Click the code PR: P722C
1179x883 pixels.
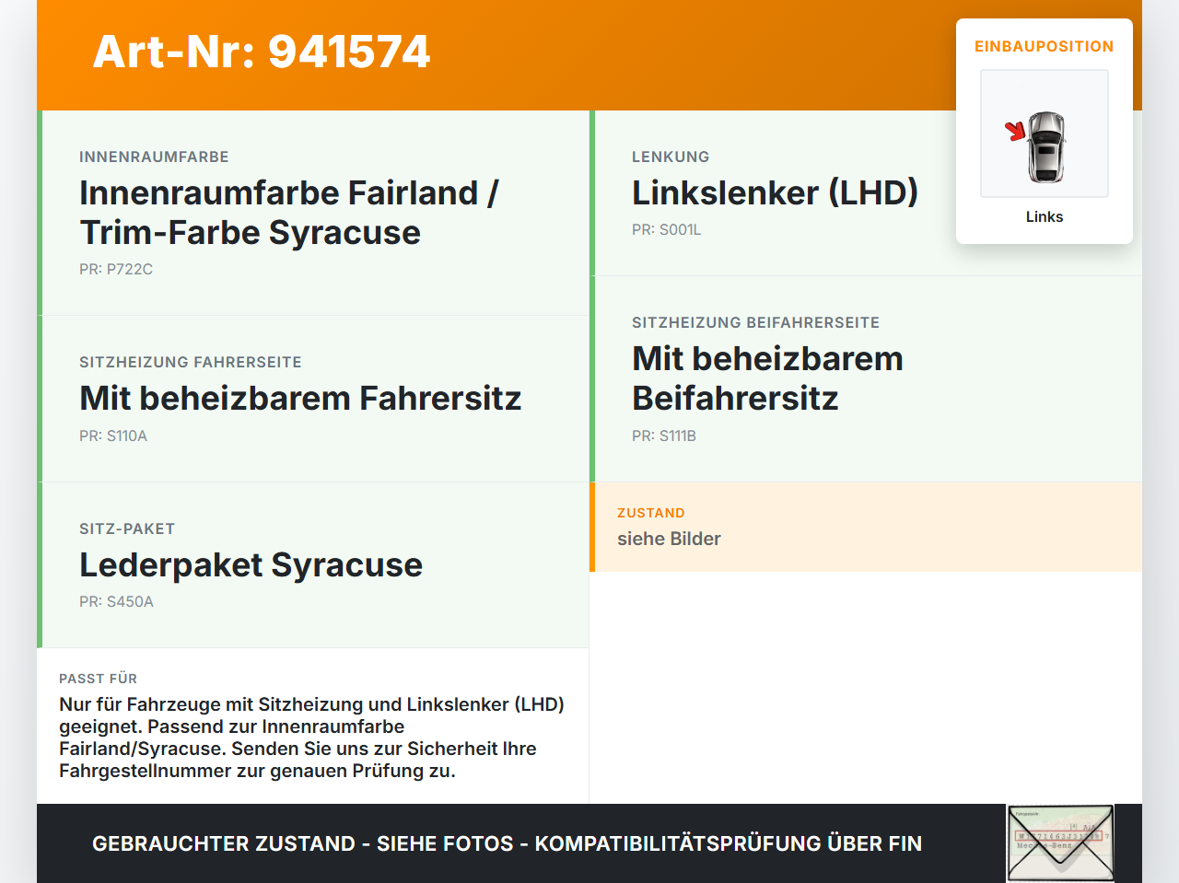(x=116, y=269)
